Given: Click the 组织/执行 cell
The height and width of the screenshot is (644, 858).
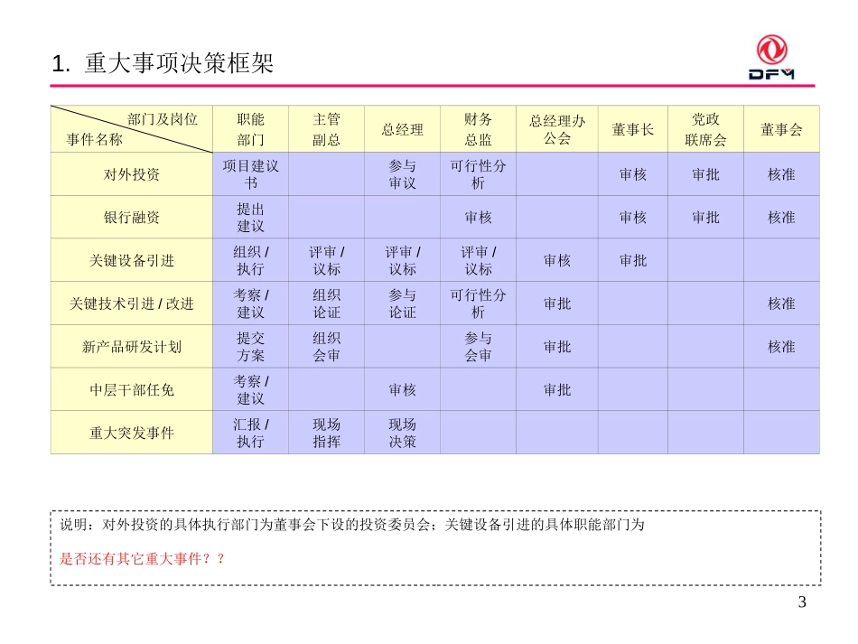Looking at the screenshot, I should [x=250, y=260].
